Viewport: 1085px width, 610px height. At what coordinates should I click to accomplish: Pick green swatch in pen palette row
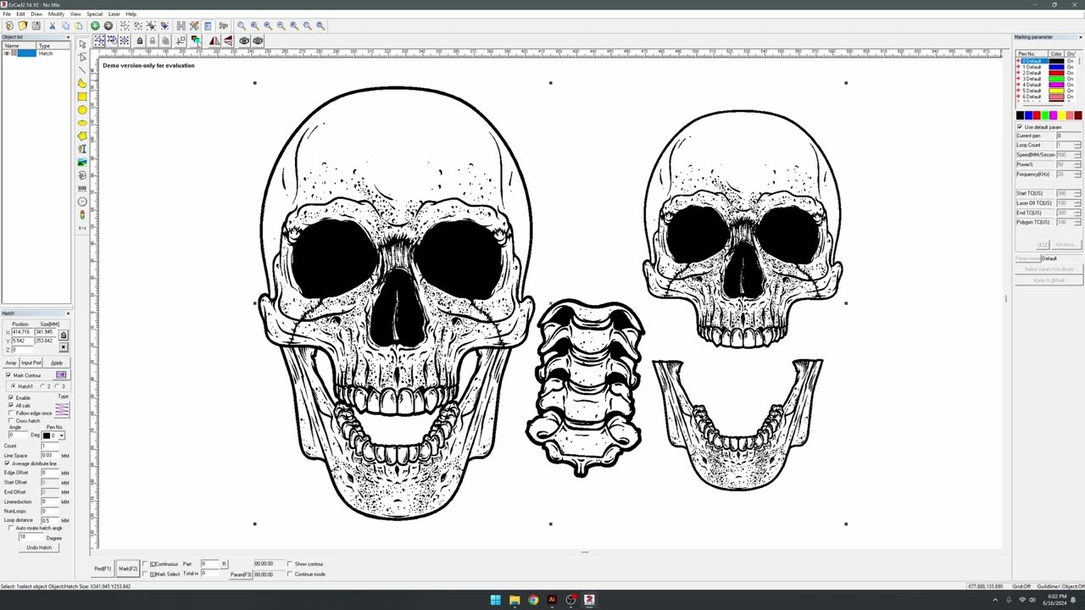(1045, 115)
